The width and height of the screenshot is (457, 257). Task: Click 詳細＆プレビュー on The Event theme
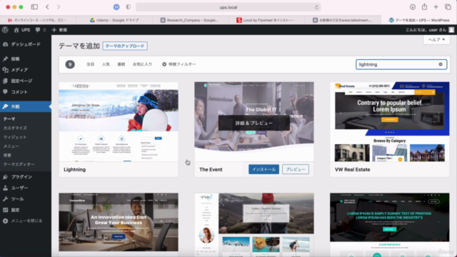pos(254,123)
